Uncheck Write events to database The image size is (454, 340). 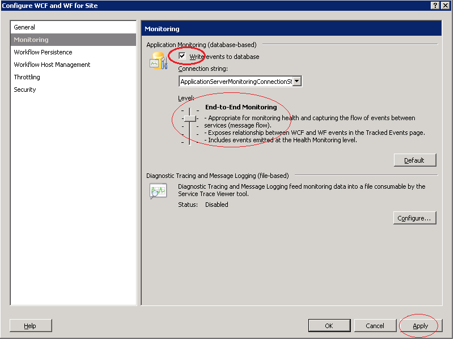(x=182, y=57)
